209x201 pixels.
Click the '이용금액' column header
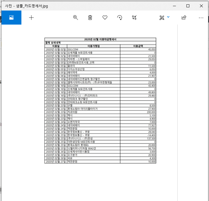click(138, 46)
